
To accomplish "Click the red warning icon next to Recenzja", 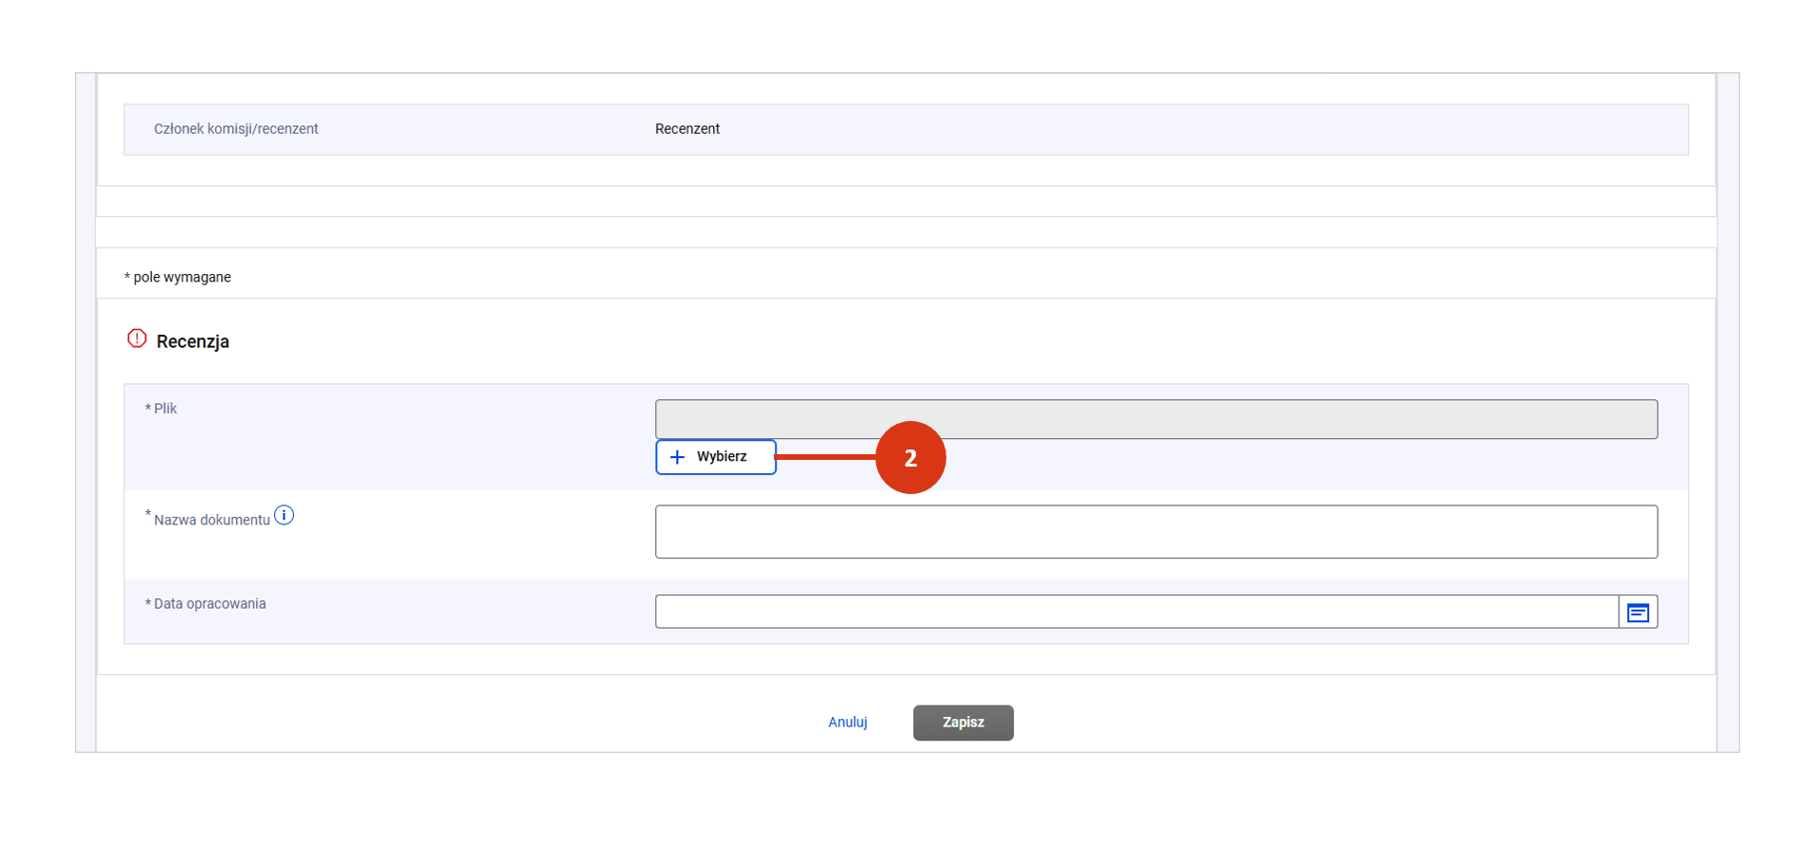I will (137, 339).
